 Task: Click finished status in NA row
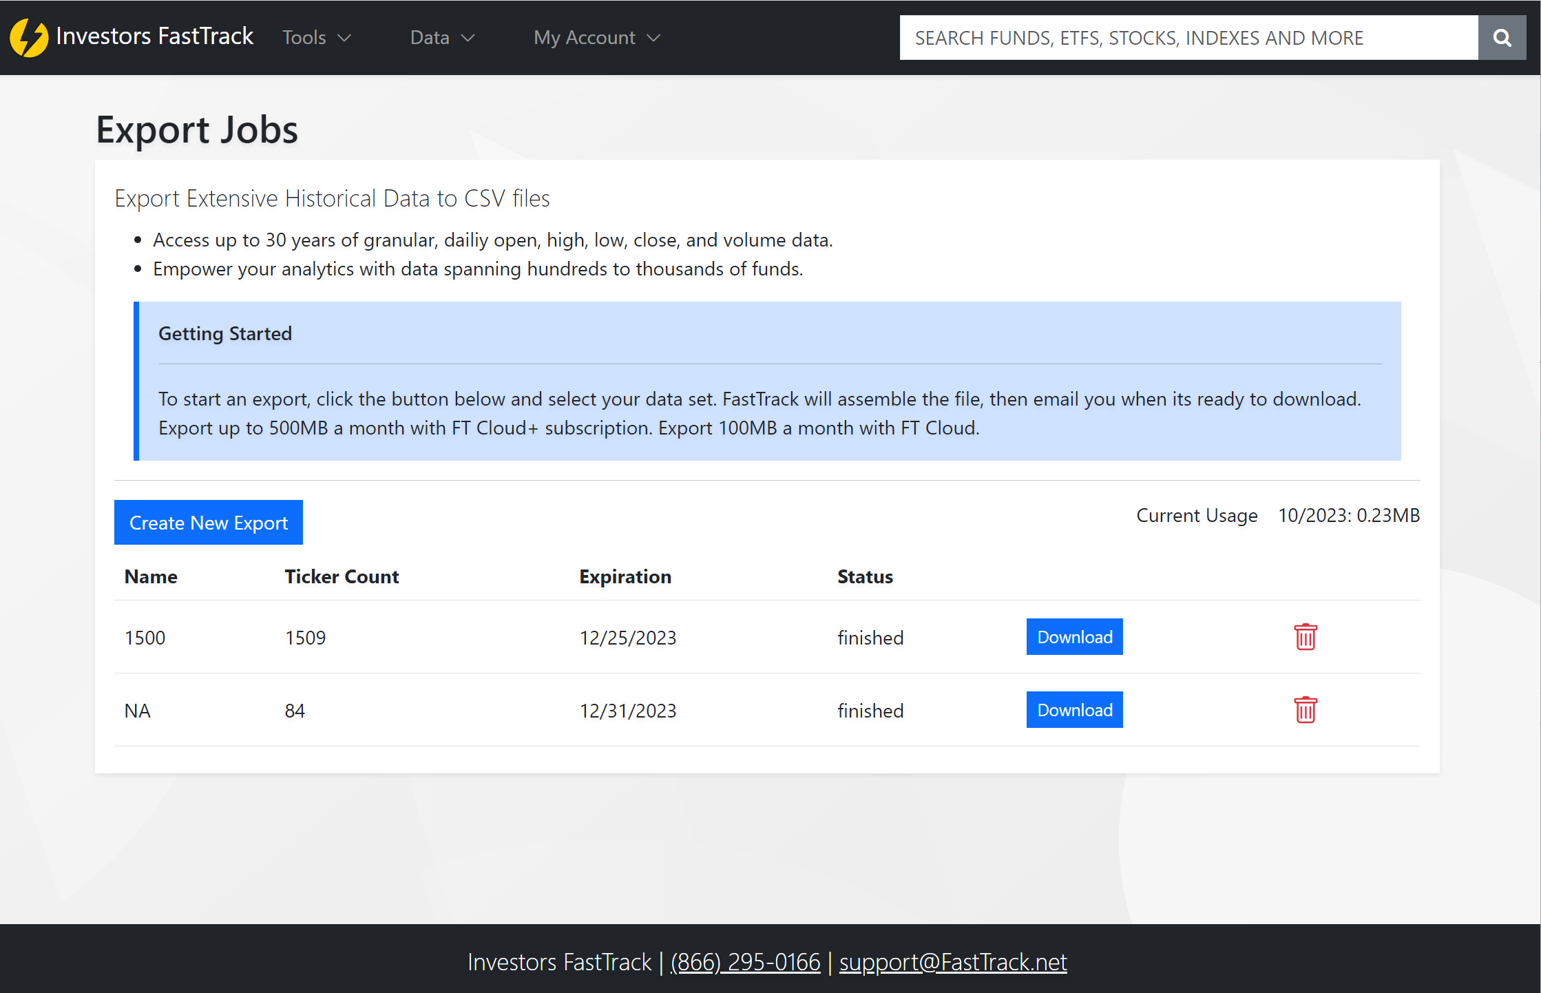pyautogui.click(x=870, y=711)
